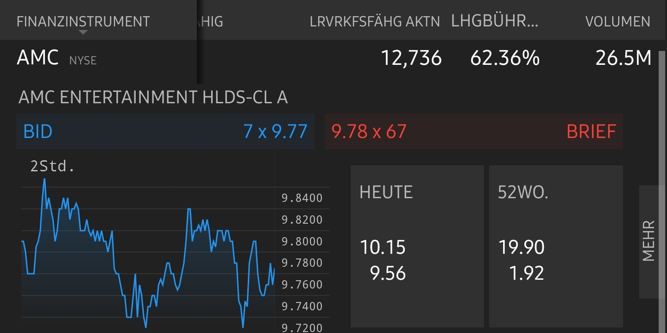
Task: Open the 52WO. high/low card
Action: pos(556,246)
